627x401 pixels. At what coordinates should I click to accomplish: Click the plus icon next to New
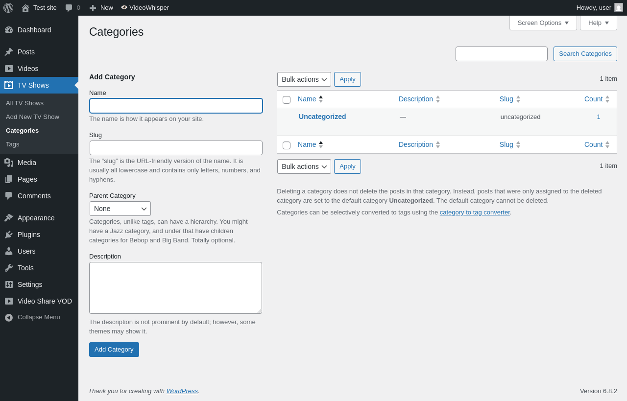93,8
